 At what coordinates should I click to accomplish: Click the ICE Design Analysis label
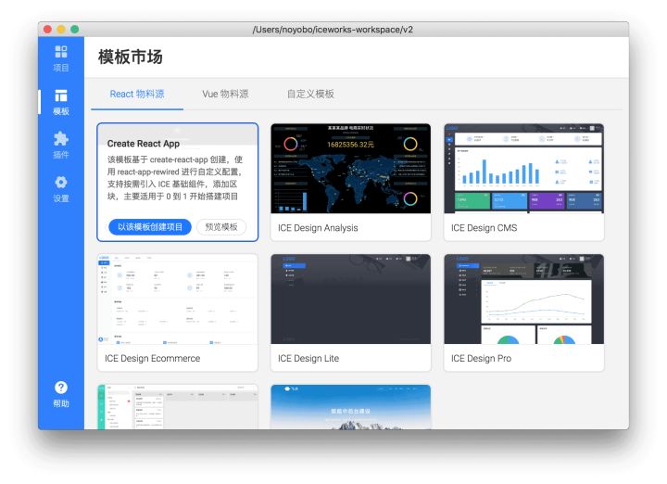(318, 228)
